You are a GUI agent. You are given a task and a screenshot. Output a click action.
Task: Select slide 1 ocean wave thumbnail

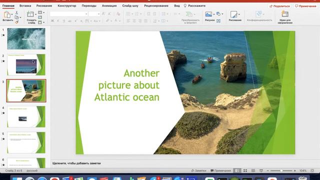(x=26, y=39)
